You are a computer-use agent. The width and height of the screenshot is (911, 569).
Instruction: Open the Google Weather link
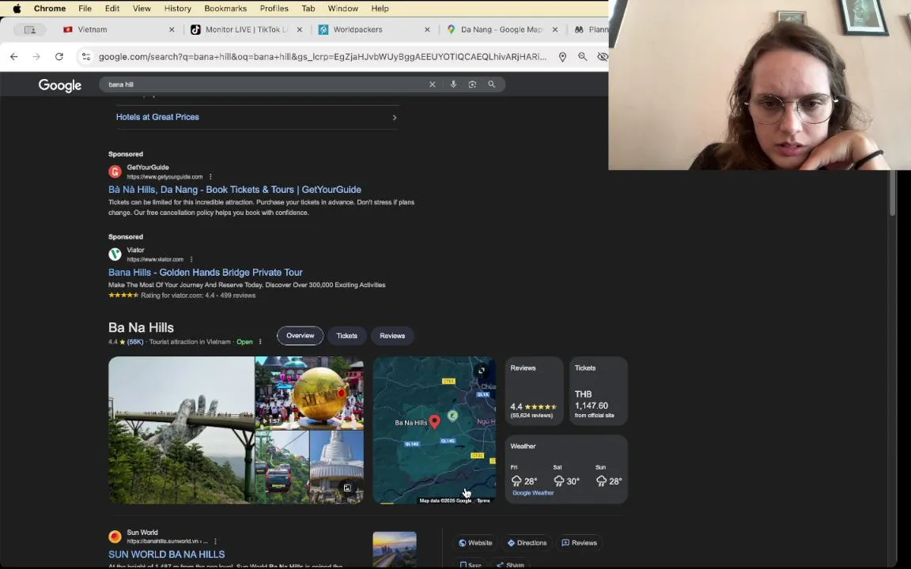533,493
